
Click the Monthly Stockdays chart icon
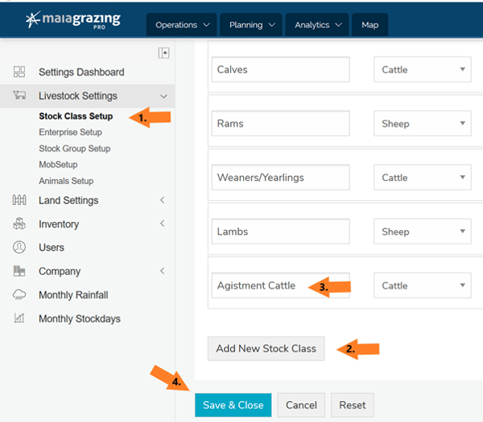point(19,319)
